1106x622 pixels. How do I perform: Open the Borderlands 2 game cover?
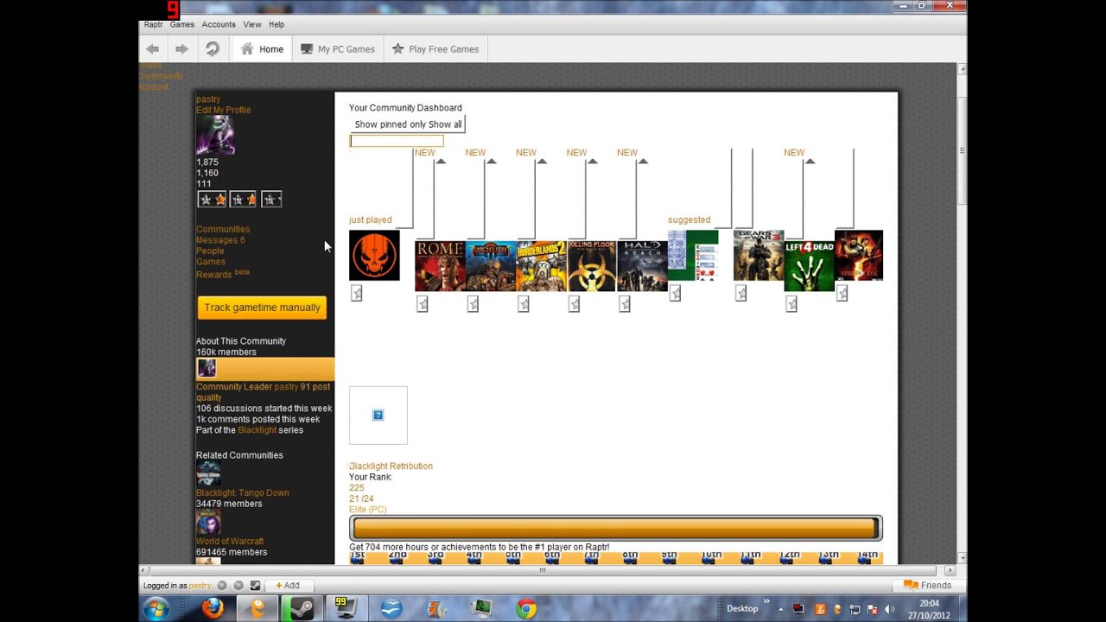point(541,266)
